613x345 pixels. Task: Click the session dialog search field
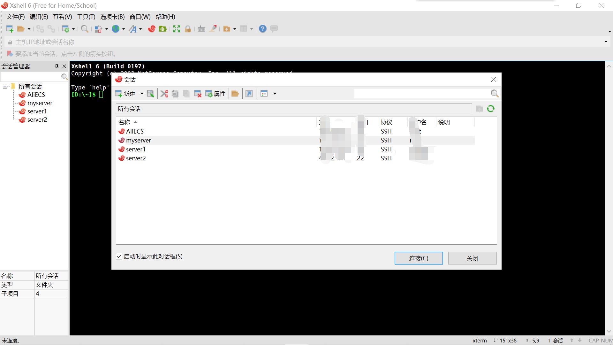[x=421, y=94]
